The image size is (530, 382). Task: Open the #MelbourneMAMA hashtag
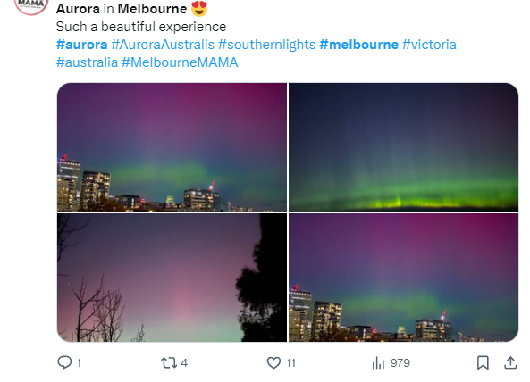tap(180, 62)
